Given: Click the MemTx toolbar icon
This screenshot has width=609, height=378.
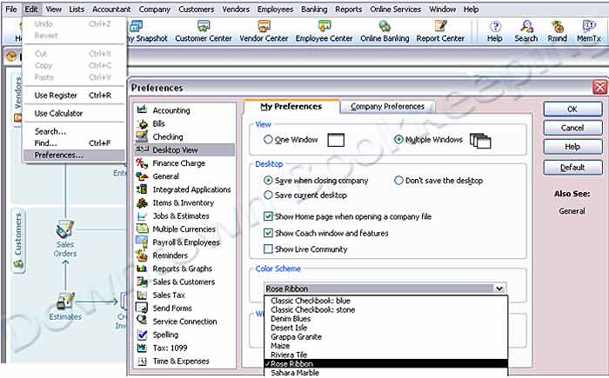Looking at the screenshot, I should point(589,31).
